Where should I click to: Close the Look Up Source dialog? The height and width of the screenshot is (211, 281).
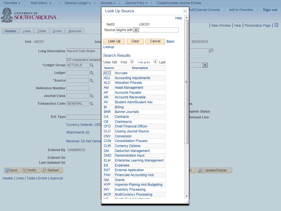pos(185,11)
